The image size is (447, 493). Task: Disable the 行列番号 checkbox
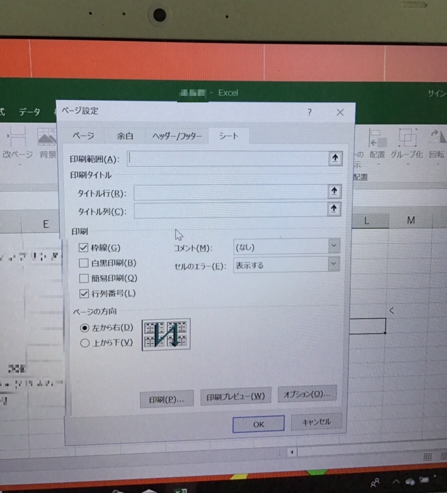point(84,294)
